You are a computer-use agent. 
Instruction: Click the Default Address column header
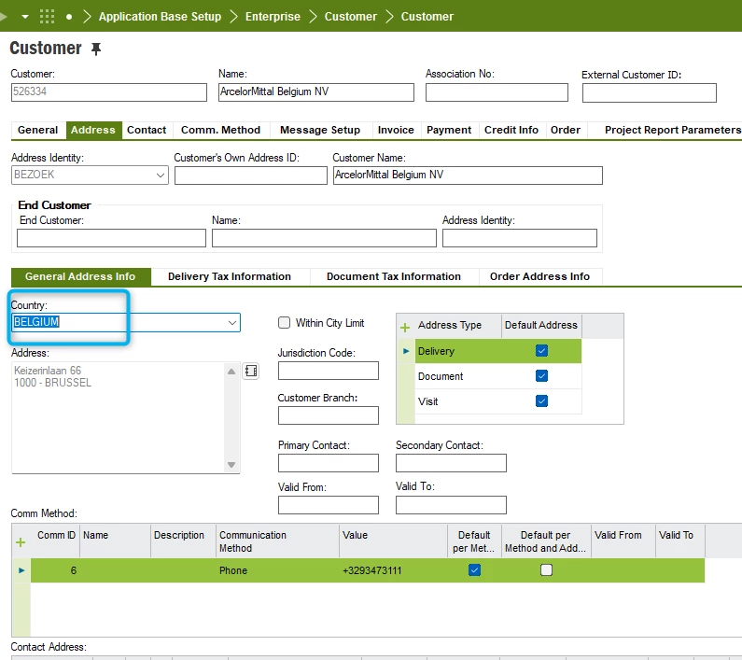[x=541, y=325]
